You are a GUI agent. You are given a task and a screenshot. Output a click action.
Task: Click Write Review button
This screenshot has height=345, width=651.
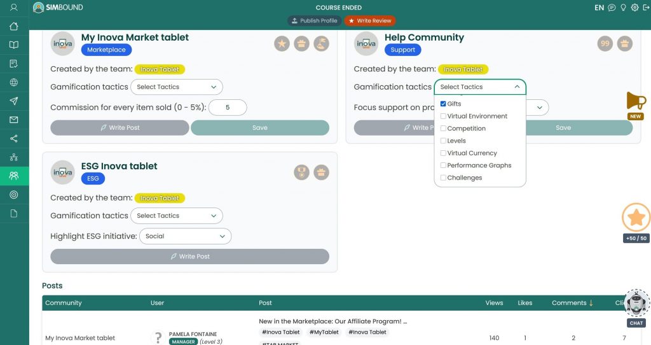(x=370, y=20)
